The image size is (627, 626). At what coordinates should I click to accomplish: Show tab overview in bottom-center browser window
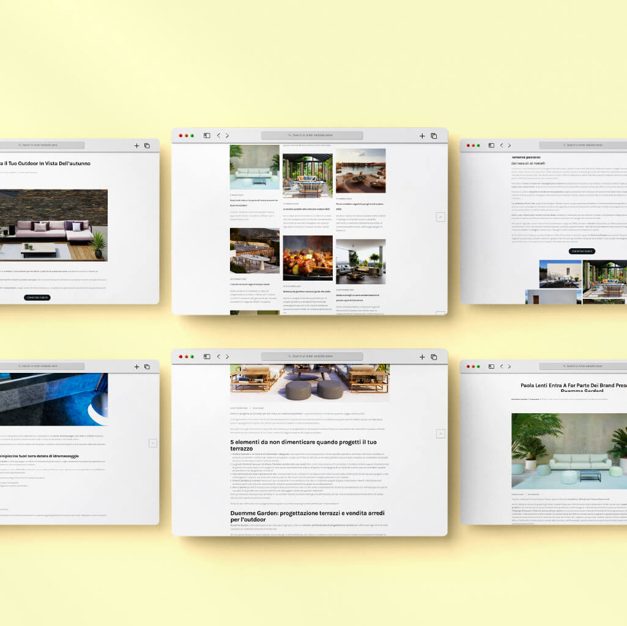point(434,356)
